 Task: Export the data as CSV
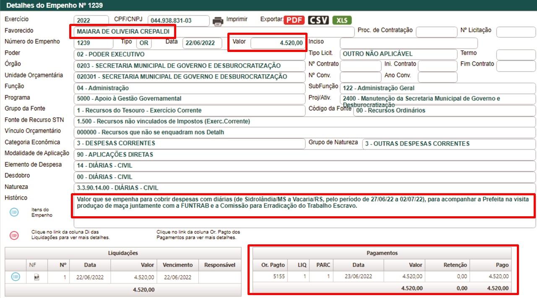click(x=318, y=20)
